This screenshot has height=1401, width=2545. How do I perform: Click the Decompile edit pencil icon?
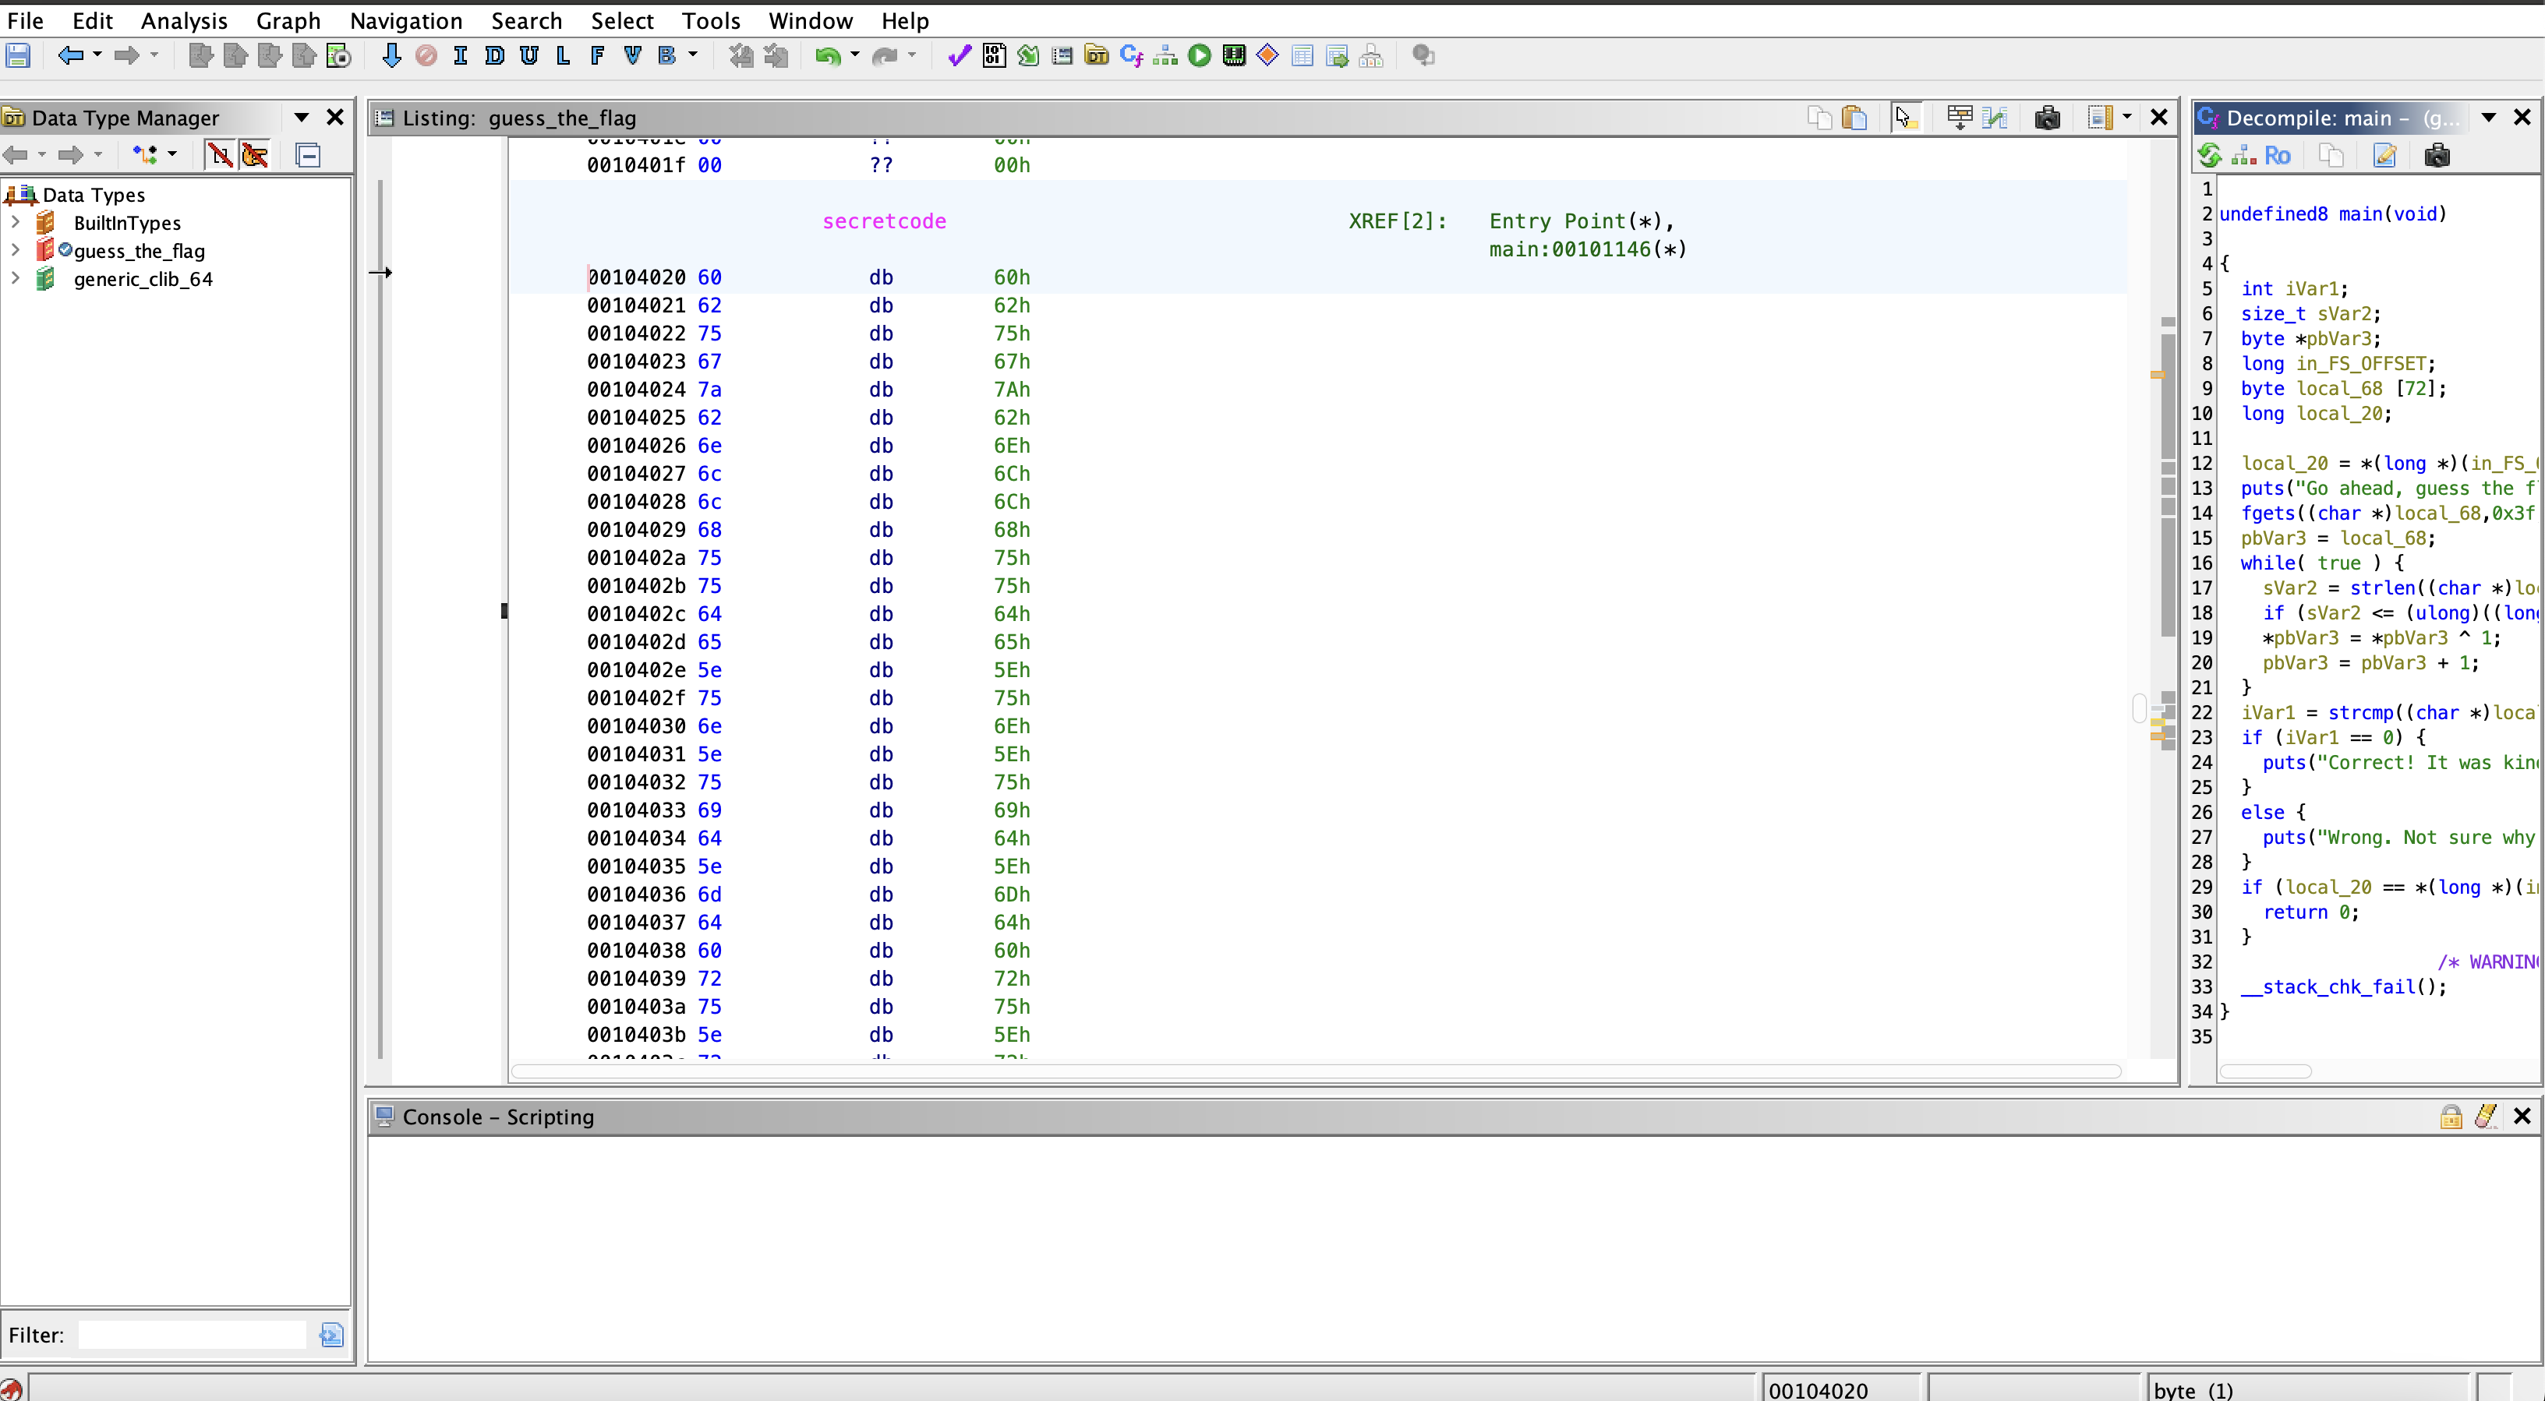[x=2384, y=155]
